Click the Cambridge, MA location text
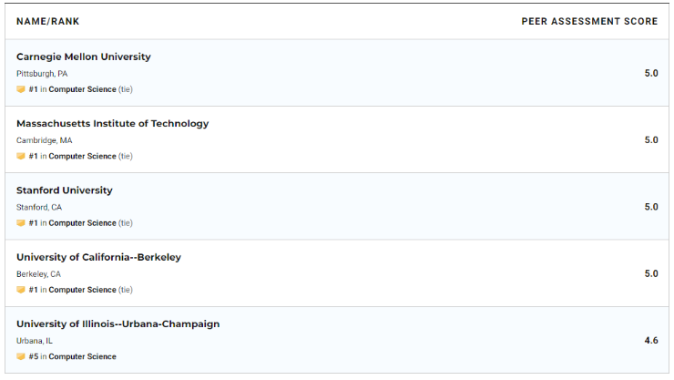The width and height of the screenshot is (674, 380). pos(44,140)
